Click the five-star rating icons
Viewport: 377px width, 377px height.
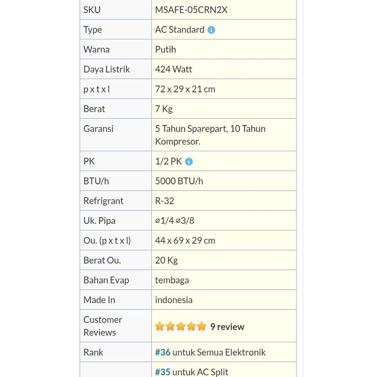click(180, 327)
